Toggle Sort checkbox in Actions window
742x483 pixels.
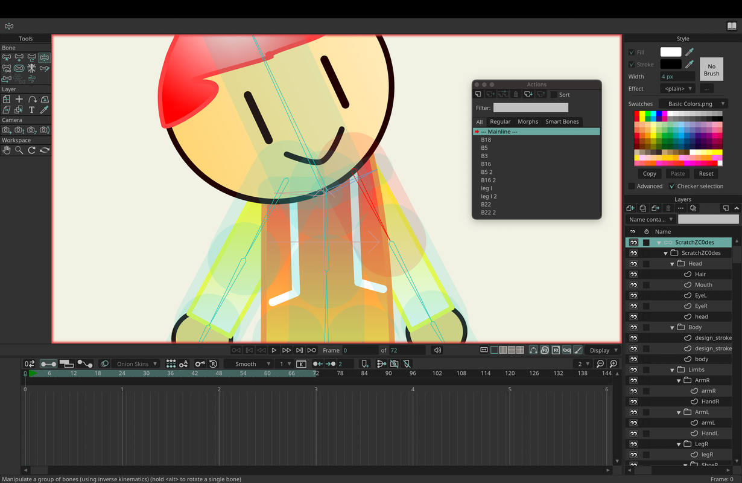click(x=554, y=95)
